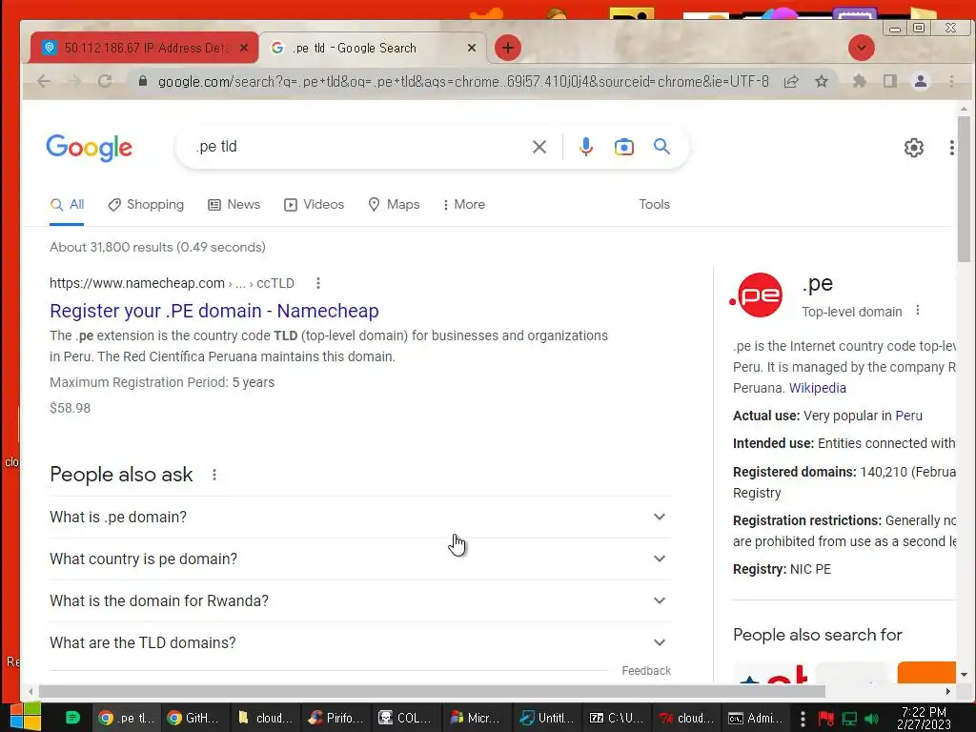Screen dimensions: 976x732
Task: Toggle the browser side panel
Action: coord(890,82)
